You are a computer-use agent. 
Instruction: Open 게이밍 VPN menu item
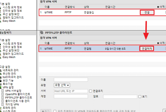pyautogui.click(x=12, y=104)
